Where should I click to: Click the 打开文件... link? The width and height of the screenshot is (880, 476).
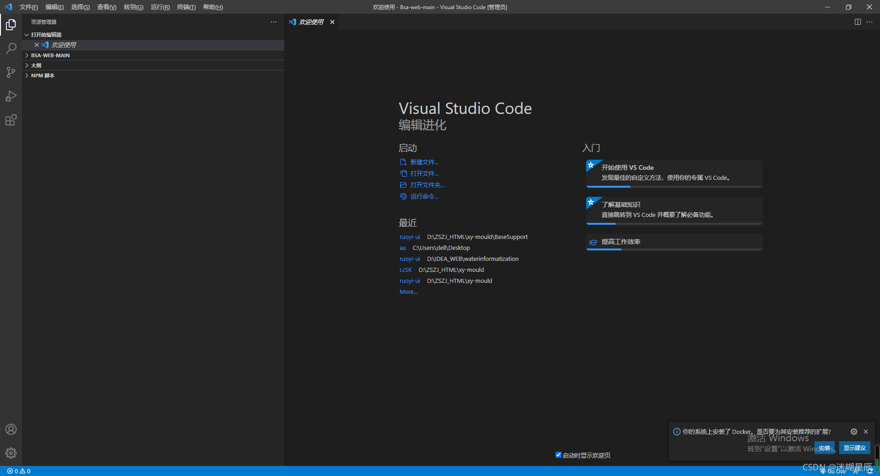coord(424,173)
